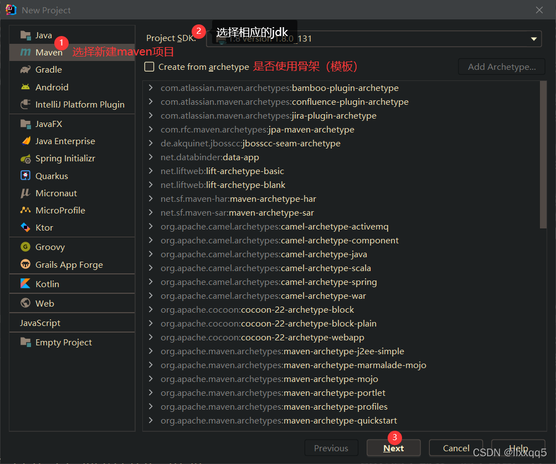Click the Groovy G icon

click(25, 247)
